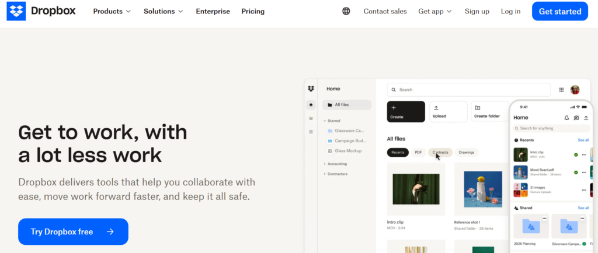Collapse the Starred section in the sidebar
The image size is (598, 253).
[325, 121]
